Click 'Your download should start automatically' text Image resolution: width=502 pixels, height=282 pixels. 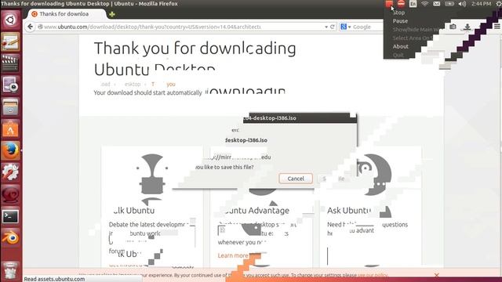pos(147,92)
